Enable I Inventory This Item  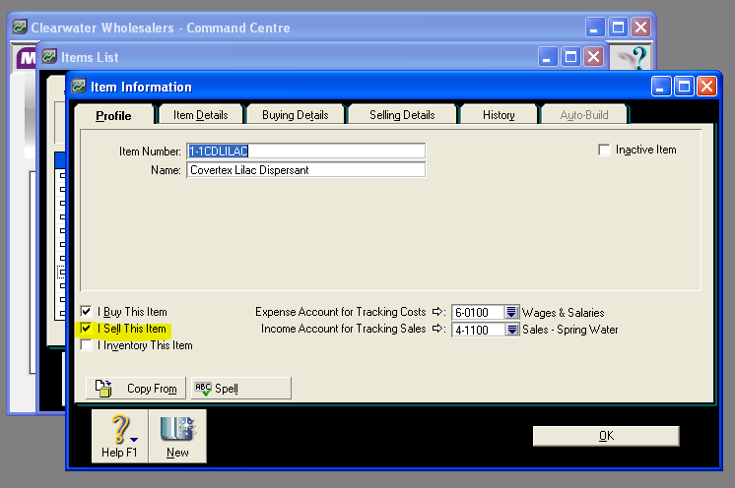point(86,344)
